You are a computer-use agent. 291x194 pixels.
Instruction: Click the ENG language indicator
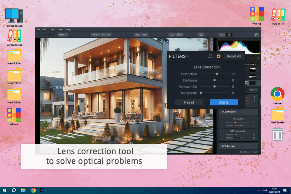264,190
